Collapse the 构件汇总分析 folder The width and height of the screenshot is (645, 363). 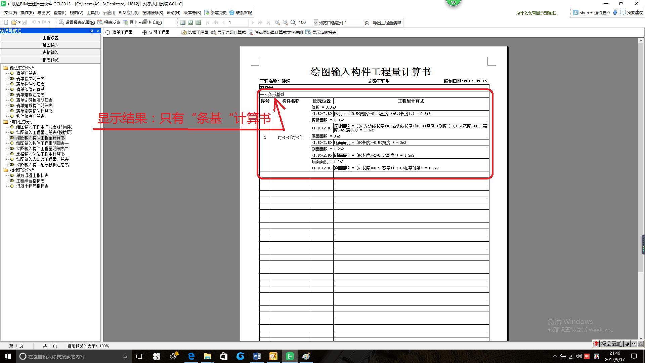pos(5,122)
